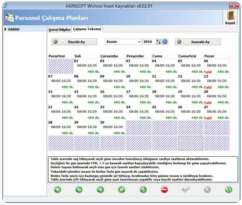The image size is (242, 205).
Task: Switch to the Genel Bilgiler tab
Action: click(x=60, y=29)
